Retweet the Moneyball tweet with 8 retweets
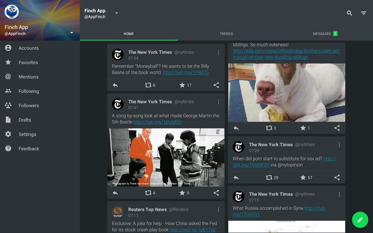 150,85
